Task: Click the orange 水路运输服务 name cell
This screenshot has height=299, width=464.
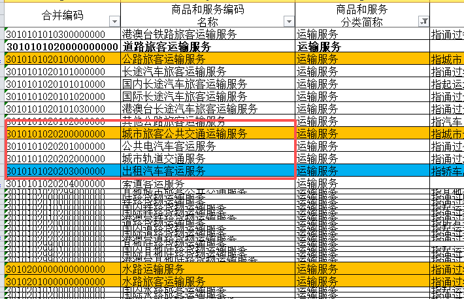Action: pos(153,268)
